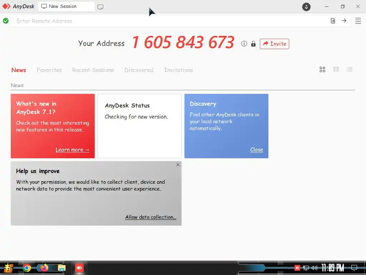Open the hamburger main menu

click(x=358, y=21)
